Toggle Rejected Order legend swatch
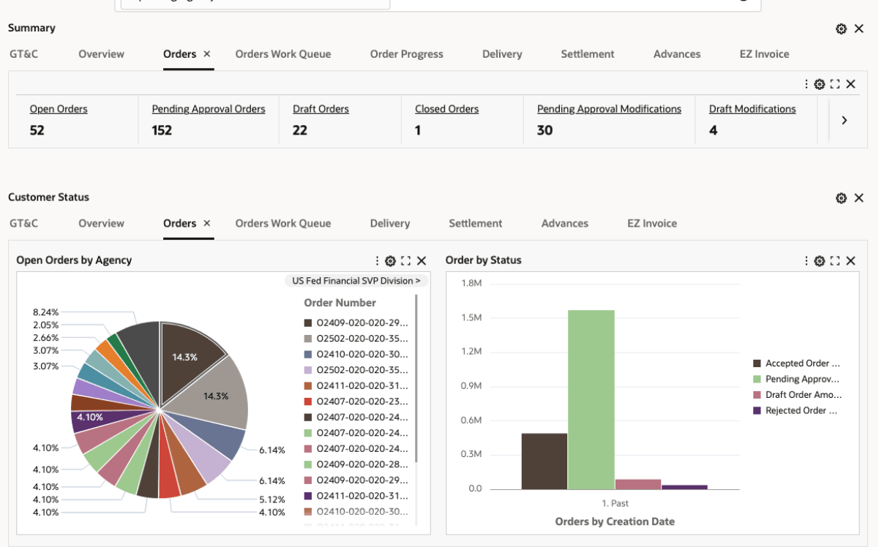The image size is (879, 547). click(758, 411)
